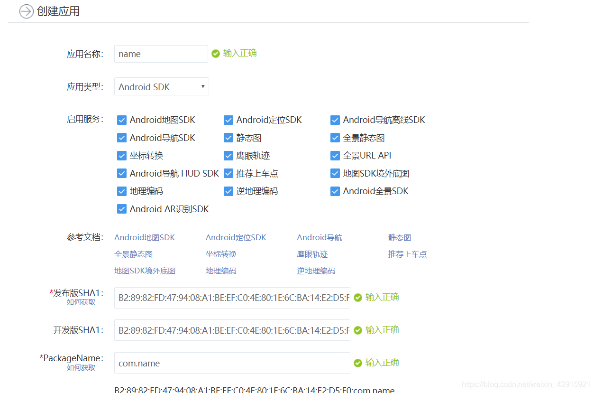Image resolution: width=594 pixels, height=393 pixels.
Task: Toggle the Android导航离线SDK checkbox
Action: [335, 120]
